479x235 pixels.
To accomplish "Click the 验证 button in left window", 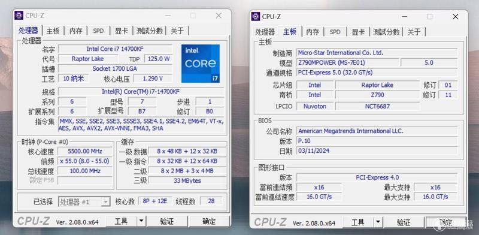I will click(x=167, y=221).
